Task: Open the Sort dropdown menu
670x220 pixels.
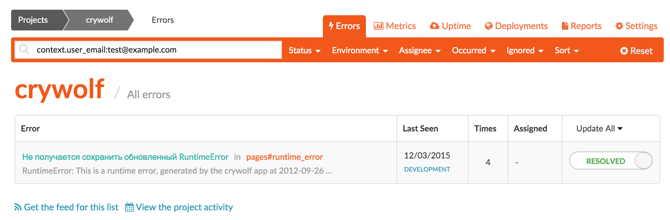Action: [x=567, y=51]
